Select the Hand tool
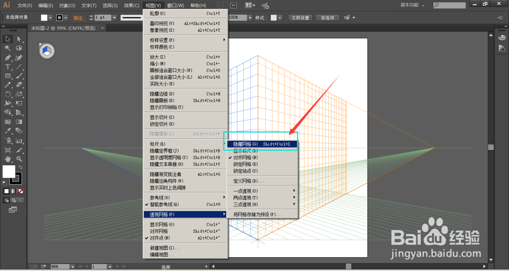This screenshot has width=509, height=271. (8, 159)
